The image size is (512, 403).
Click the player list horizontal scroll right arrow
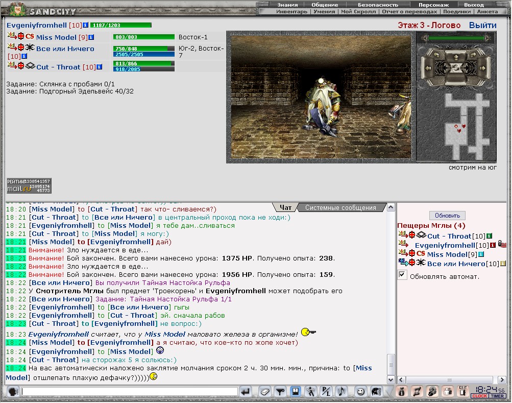502,380
